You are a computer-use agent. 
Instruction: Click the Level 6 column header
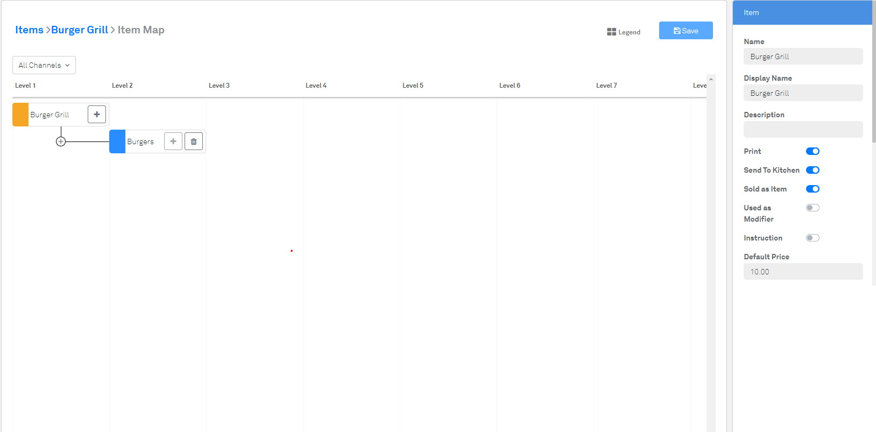(510, 86)
